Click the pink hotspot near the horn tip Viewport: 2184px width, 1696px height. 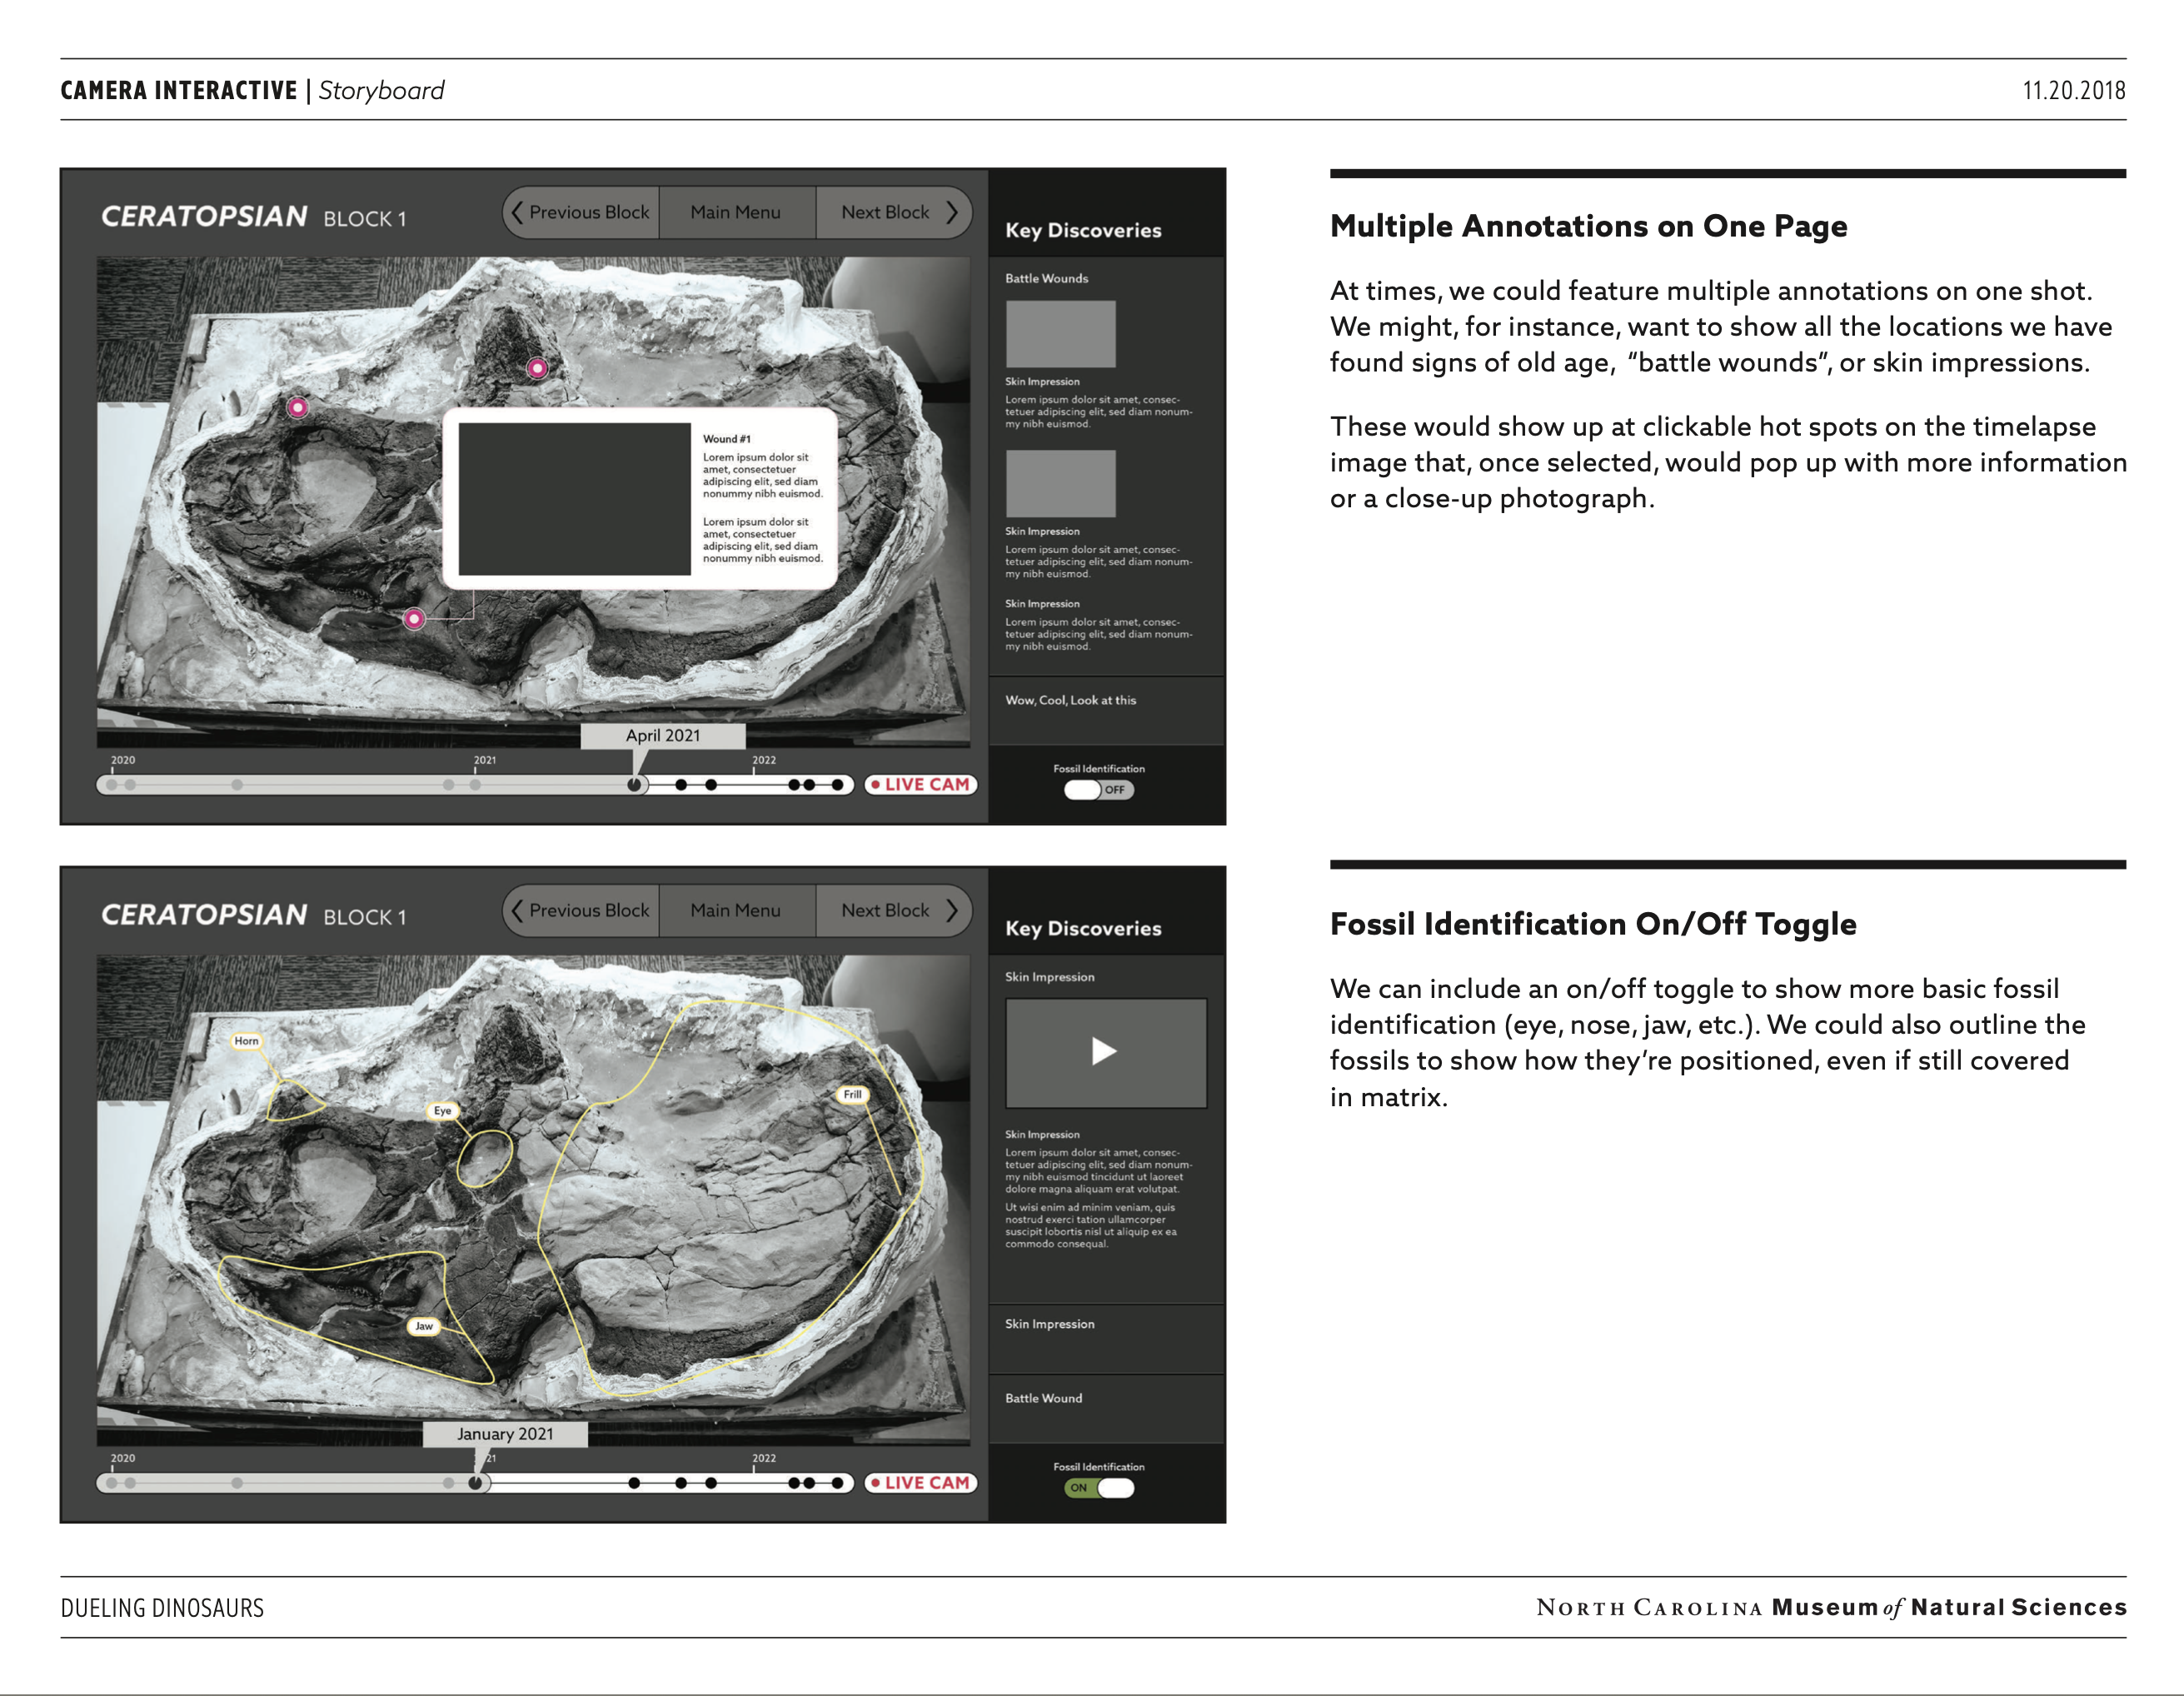point(298,407)
